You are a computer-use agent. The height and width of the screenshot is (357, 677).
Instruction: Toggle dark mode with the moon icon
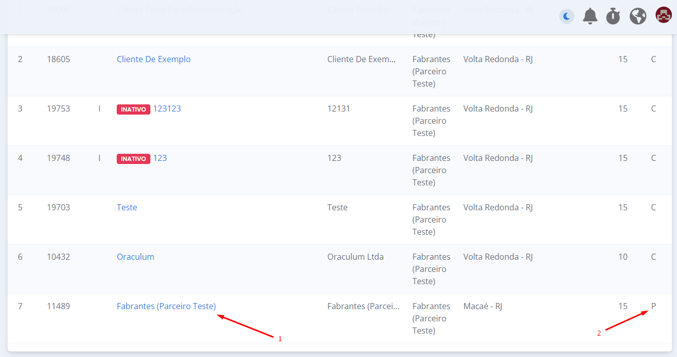[x=566, y=17]
